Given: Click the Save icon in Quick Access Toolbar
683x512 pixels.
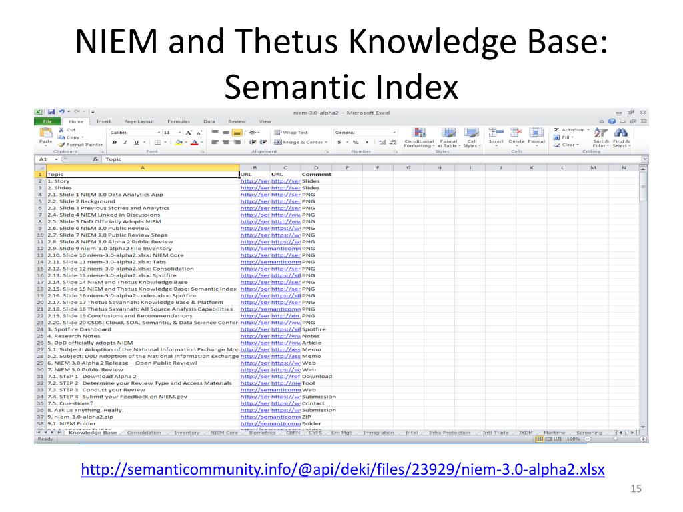Looking at the screenshot, I should click(51, 112).
